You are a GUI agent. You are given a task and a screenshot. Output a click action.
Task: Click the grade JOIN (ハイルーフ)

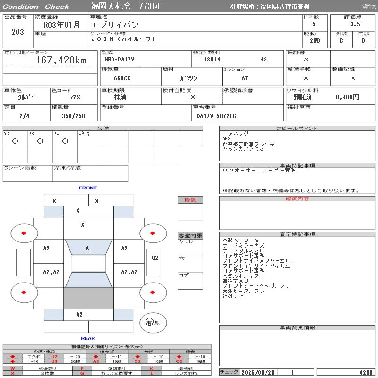point(123,39)
